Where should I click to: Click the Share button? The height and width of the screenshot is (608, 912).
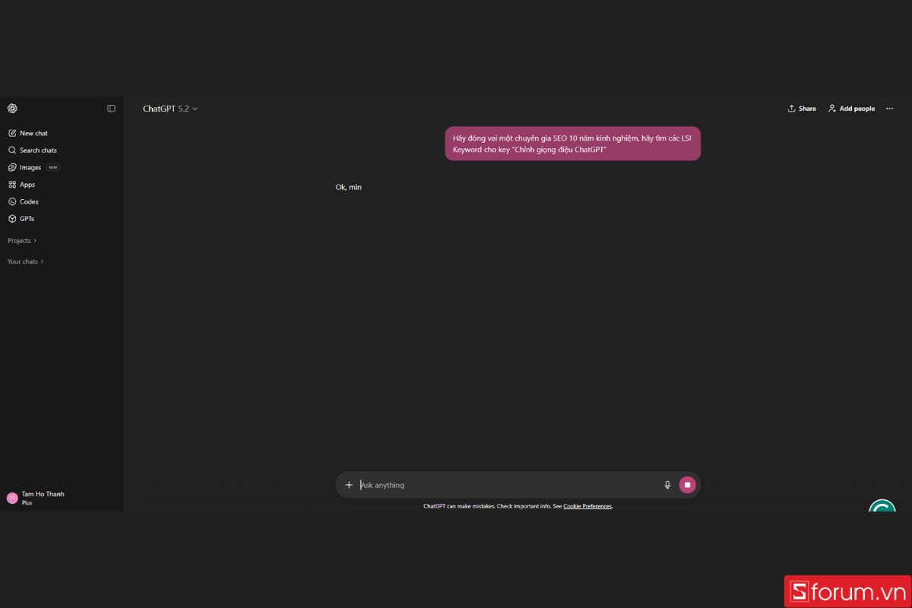pyautogui.click(x=802, y=109)
